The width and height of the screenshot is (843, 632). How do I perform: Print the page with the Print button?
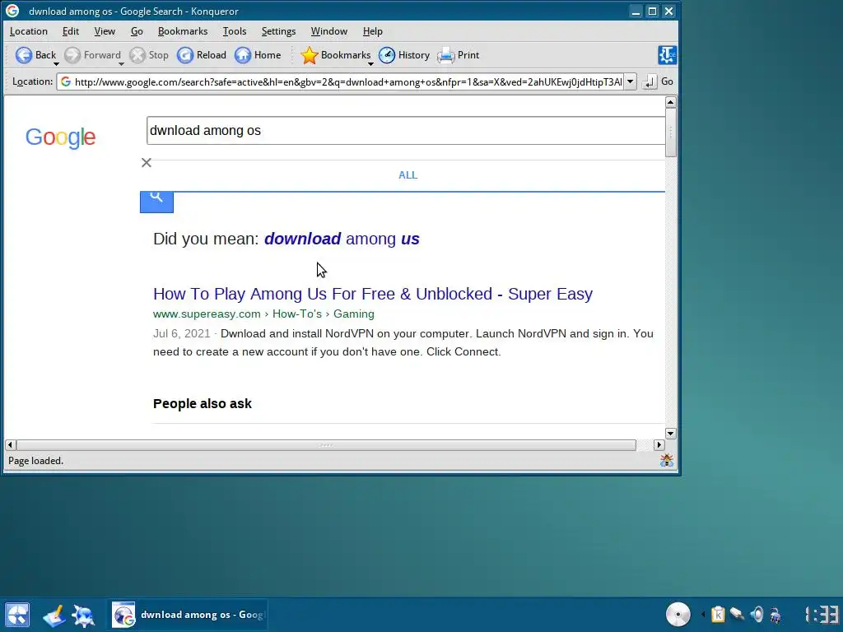point(458,55)
